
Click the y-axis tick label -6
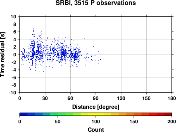pyautogui.click(x=14, y=77)
